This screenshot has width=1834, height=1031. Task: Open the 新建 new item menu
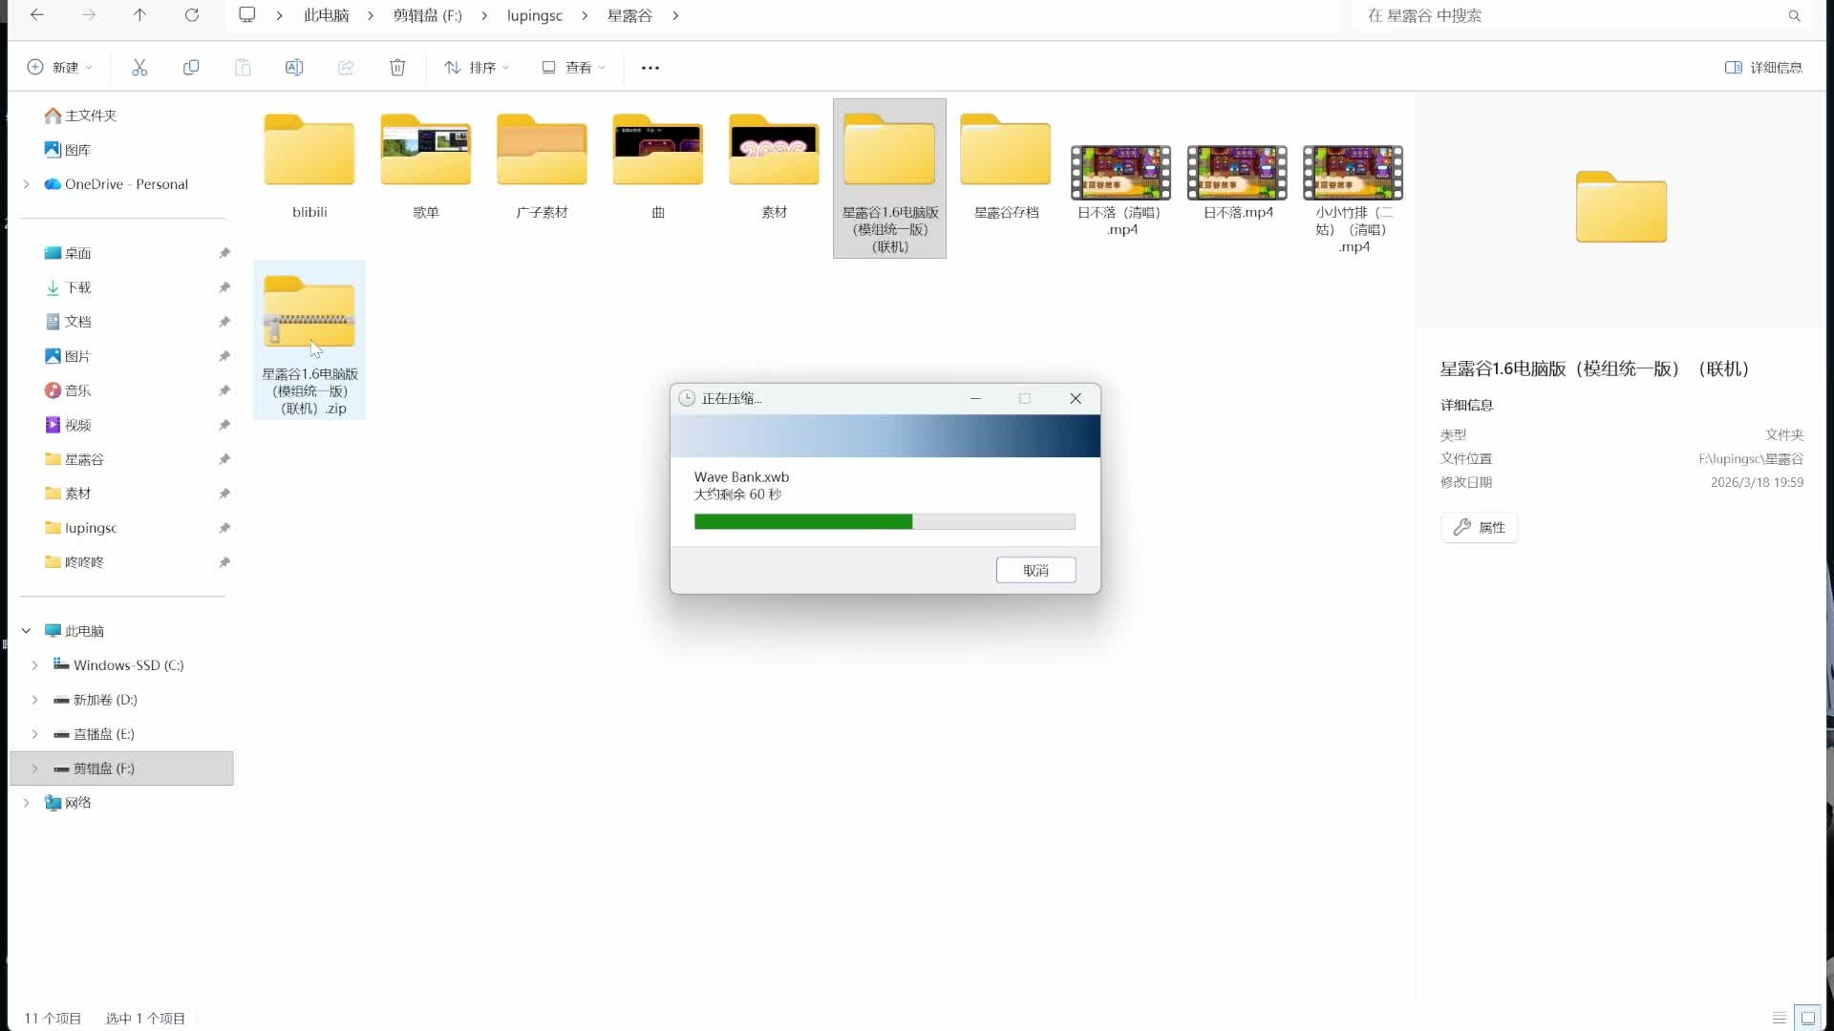pyautogui.click(x=59, y=67)
